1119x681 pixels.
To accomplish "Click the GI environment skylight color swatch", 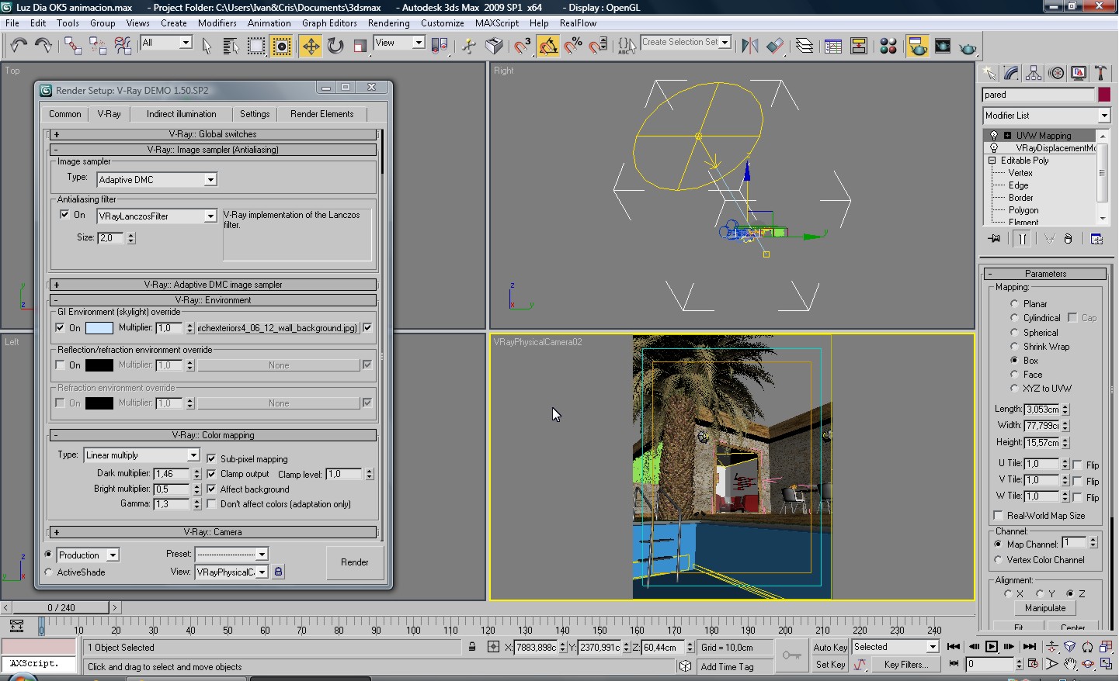I will (x=99, y=328).
